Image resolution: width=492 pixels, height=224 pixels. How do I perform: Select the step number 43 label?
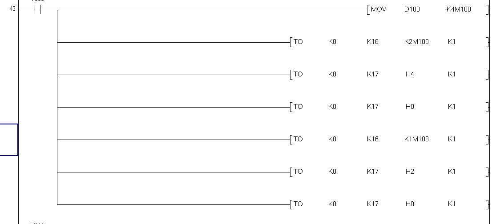coord(12,9)
